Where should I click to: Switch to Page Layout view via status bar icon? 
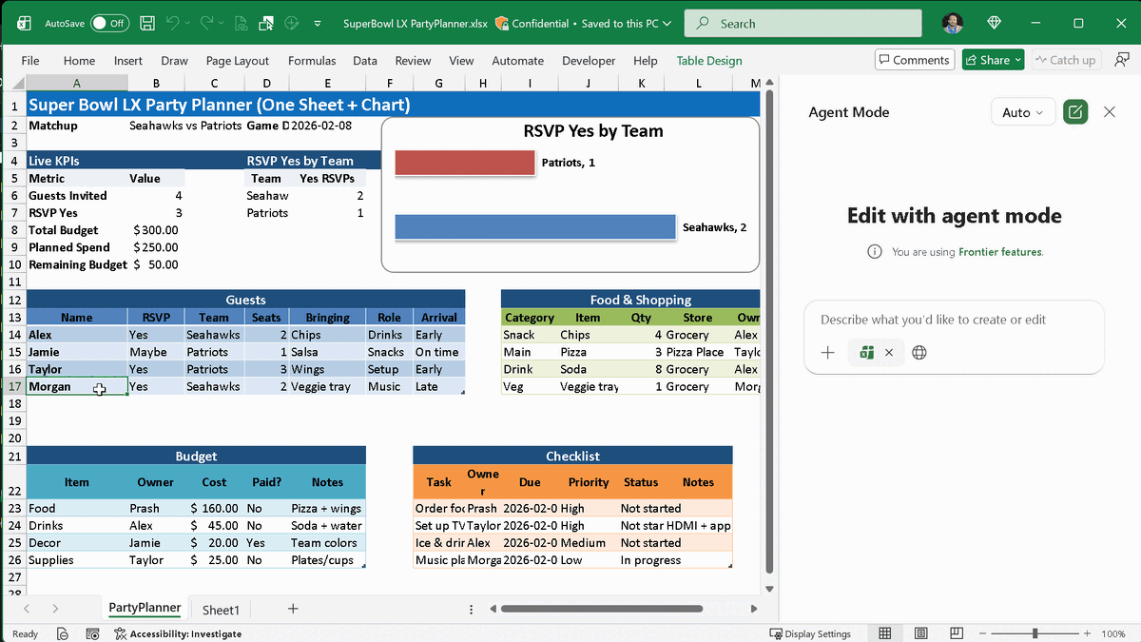tap(920, 632)
